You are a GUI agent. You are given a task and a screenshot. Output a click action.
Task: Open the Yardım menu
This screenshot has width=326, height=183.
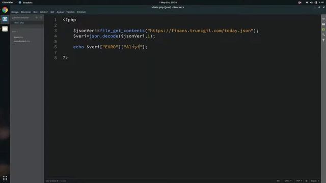[x=70, y=12]
